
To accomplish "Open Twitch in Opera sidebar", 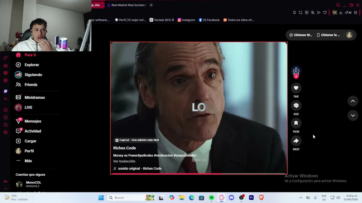I will [5, 91].
